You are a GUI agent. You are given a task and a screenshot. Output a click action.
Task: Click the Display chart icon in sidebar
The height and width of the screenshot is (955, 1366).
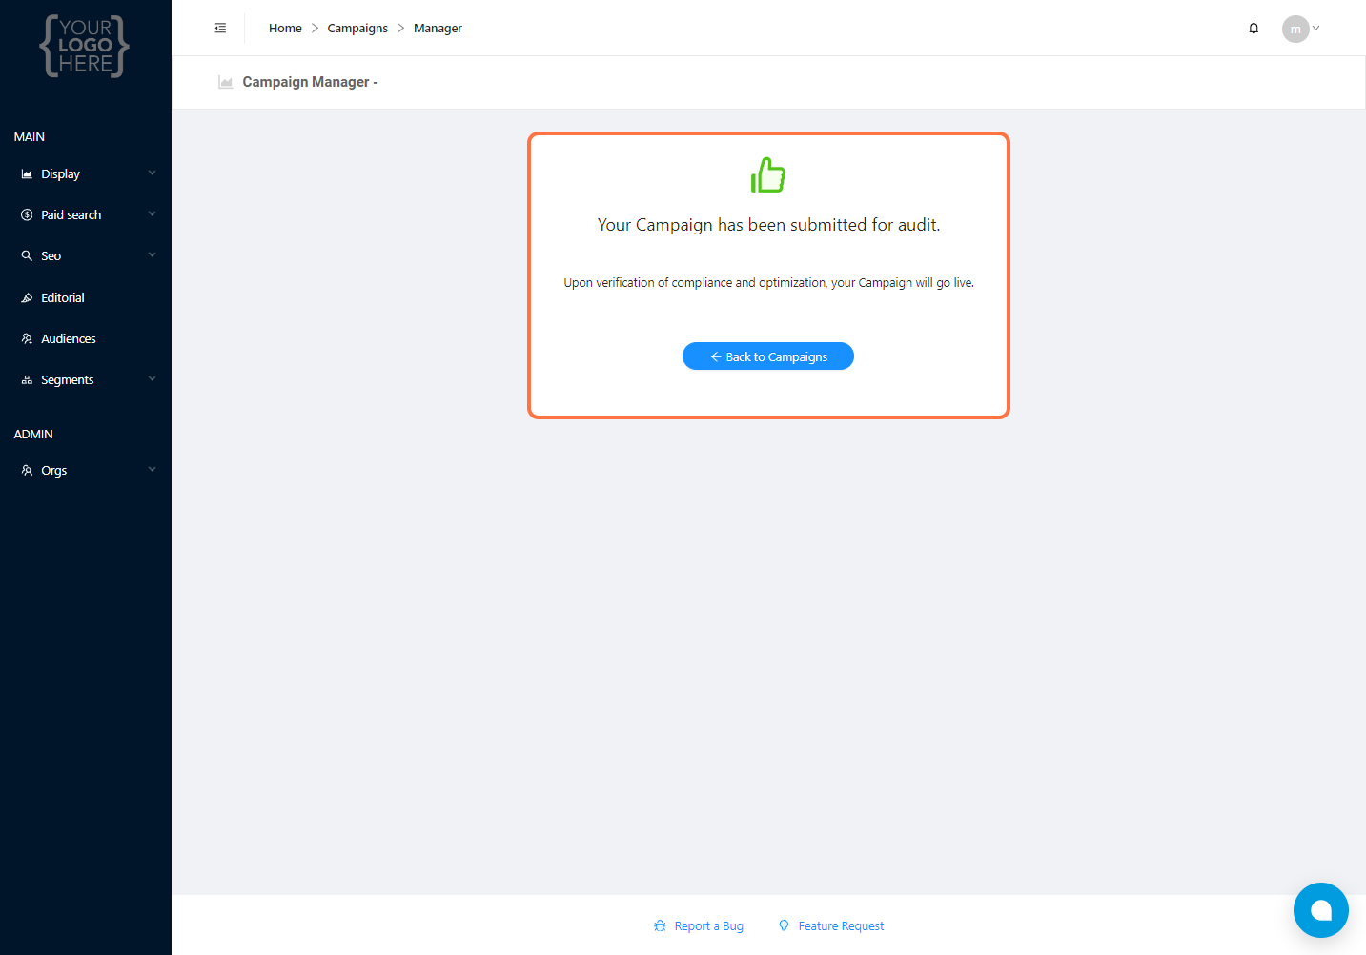[27, 174]
